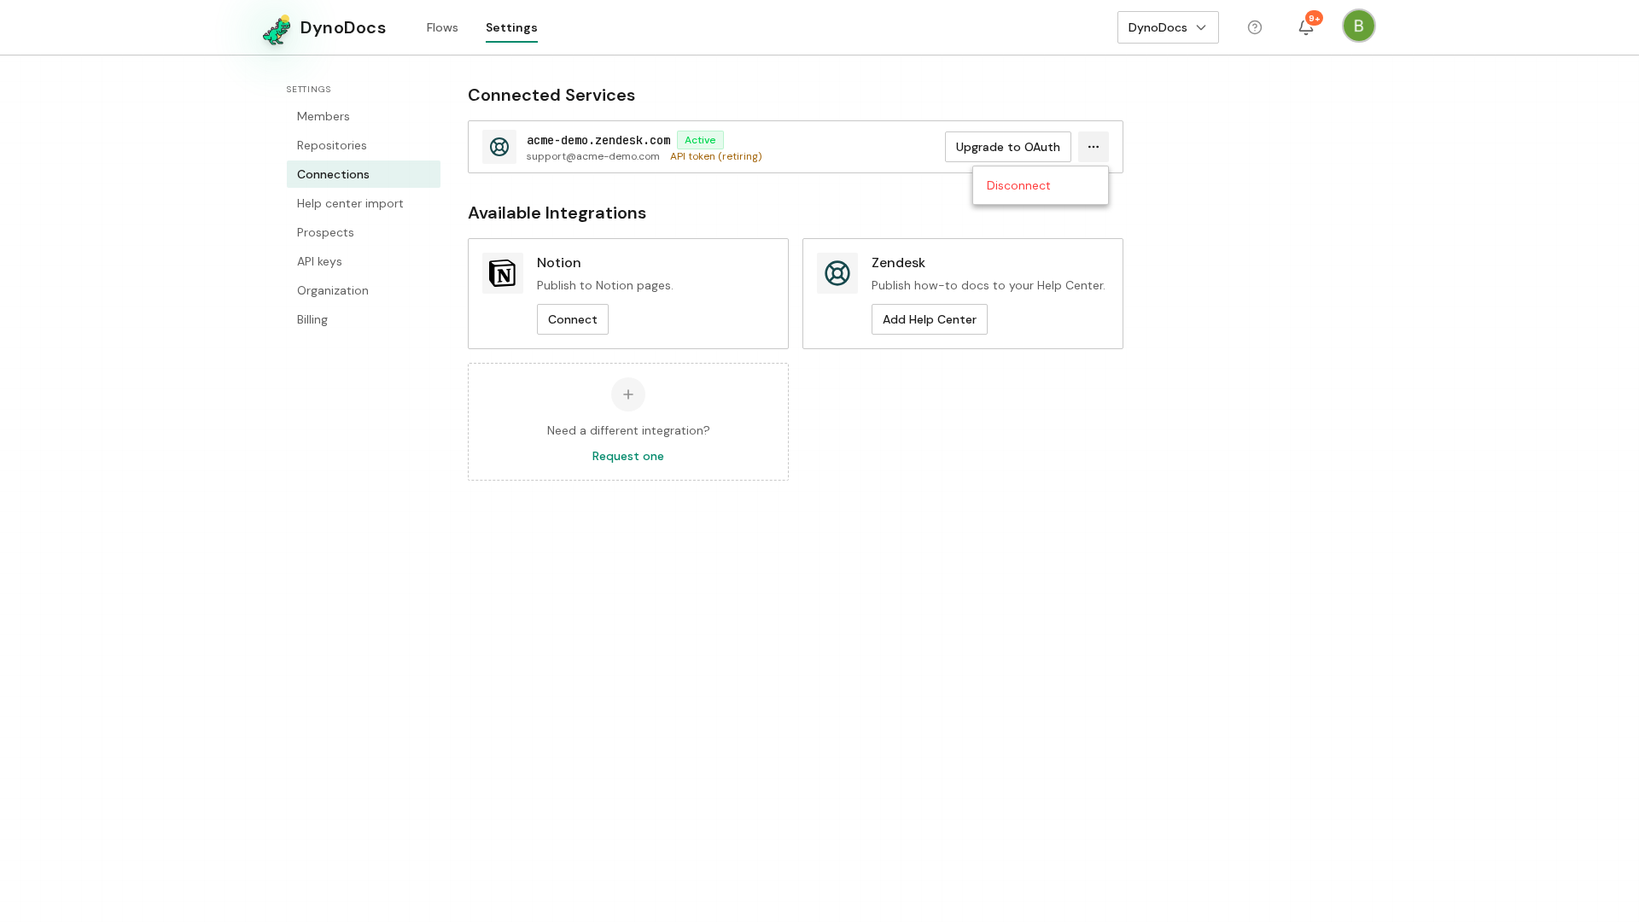Screen dimensions: 1639x922
Task: Click the API token (retiring) label
Action: [x=716, y=156]
